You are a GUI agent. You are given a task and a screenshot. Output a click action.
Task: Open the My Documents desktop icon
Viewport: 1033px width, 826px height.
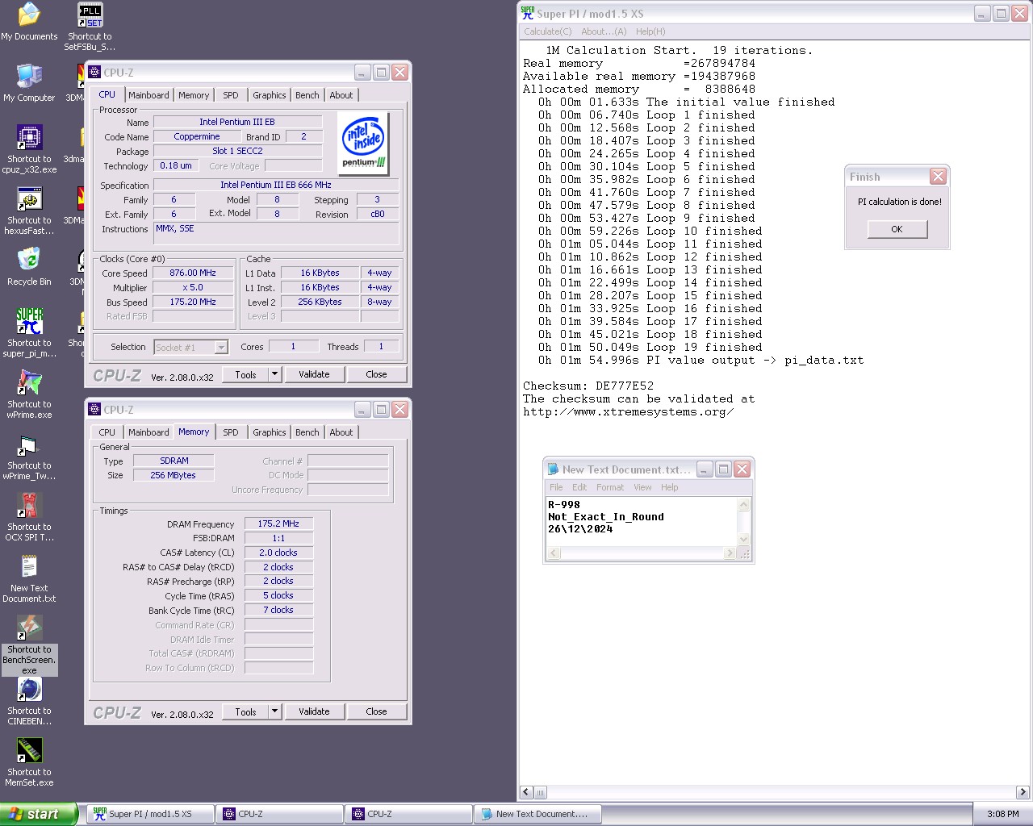pos(29,22)
